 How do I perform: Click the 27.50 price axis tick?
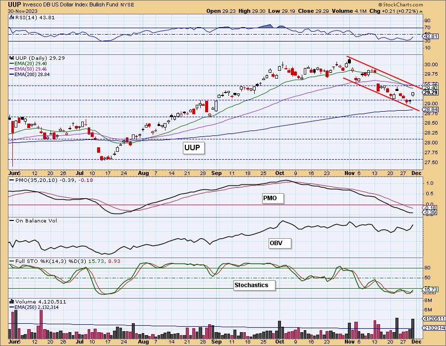pos(431,163)
